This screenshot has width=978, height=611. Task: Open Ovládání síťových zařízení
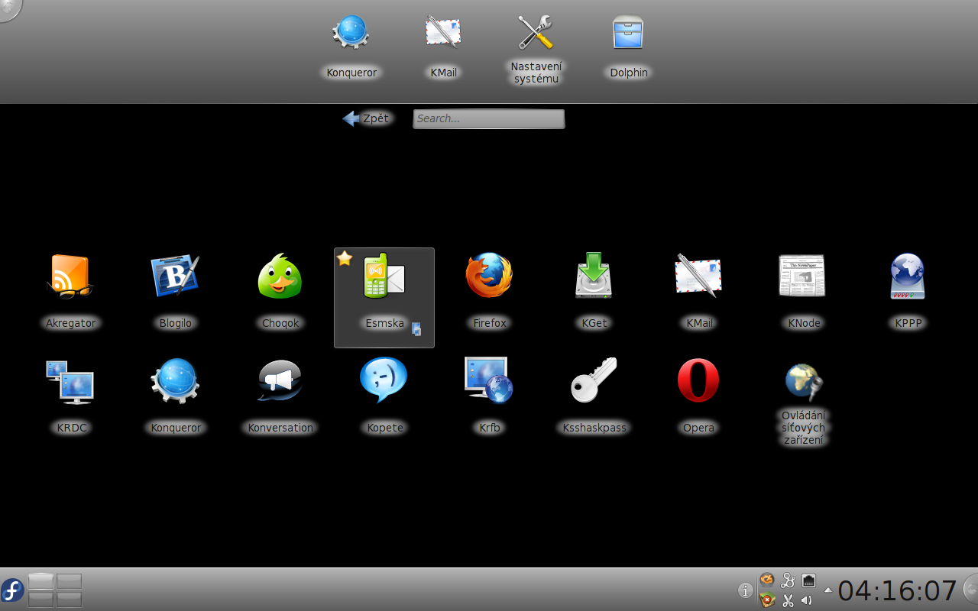804,382
